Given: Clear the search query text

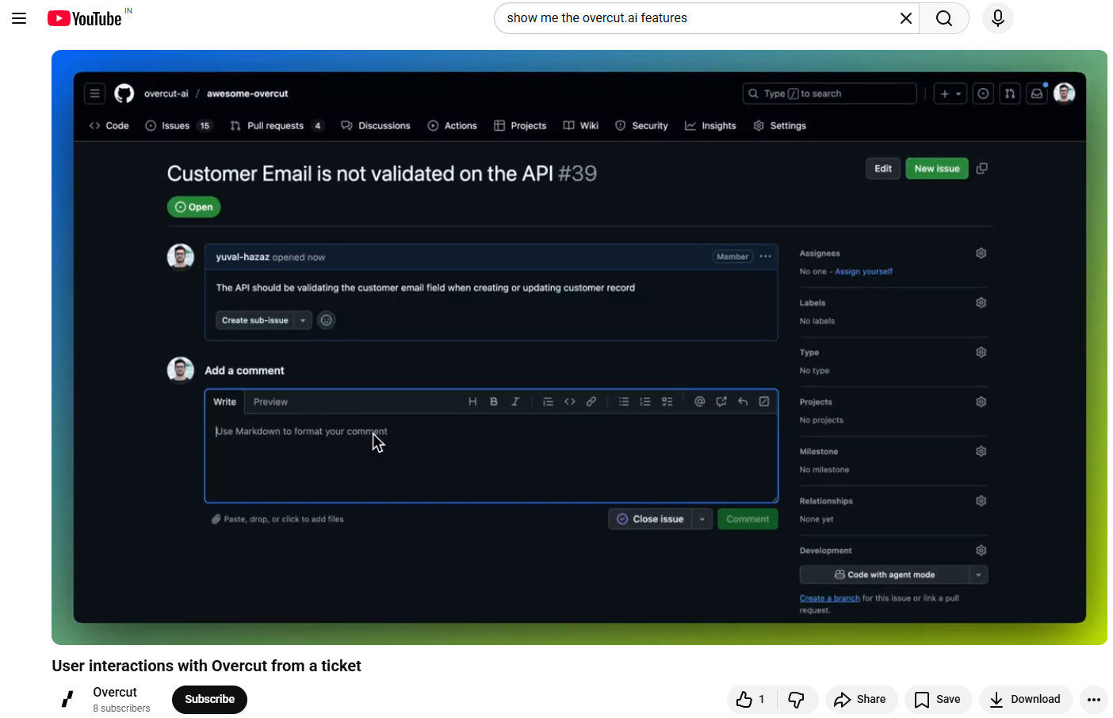Looking at the screenshot, I should tap(905, 18).
